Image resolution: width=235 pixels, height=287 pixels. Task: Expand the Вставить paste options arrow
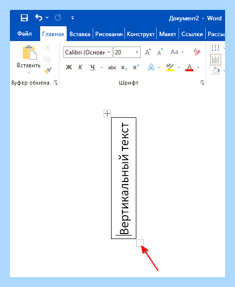tap(29, 73)
